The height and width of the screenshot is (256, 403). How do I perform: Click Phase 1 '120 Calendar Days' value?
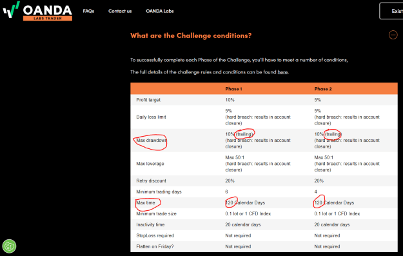pos(245,202)
